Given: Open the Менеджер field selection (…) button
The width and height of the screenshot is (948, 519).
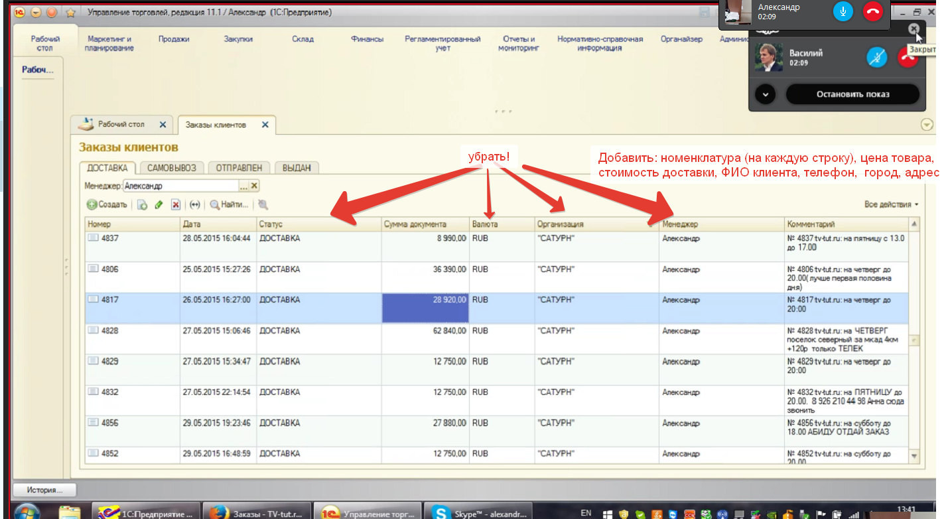Looking at the screenshot, I should [x=243, y=186].
